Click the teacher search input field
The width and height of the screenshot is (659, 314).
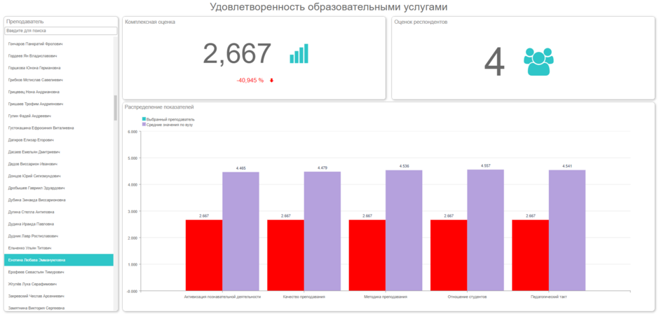click(x=61, y=31)
